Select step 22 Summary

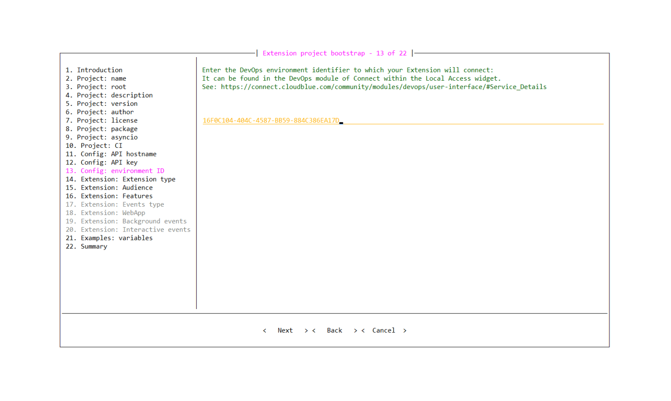point(86,247)
